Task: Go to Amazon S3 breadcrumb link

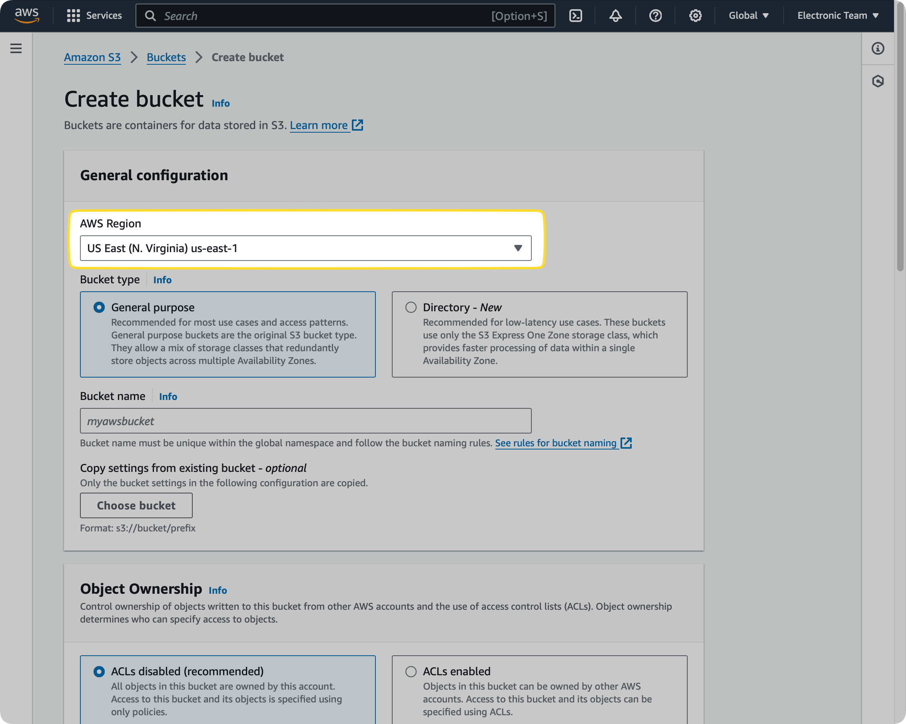Action: [x=92, y=57]
